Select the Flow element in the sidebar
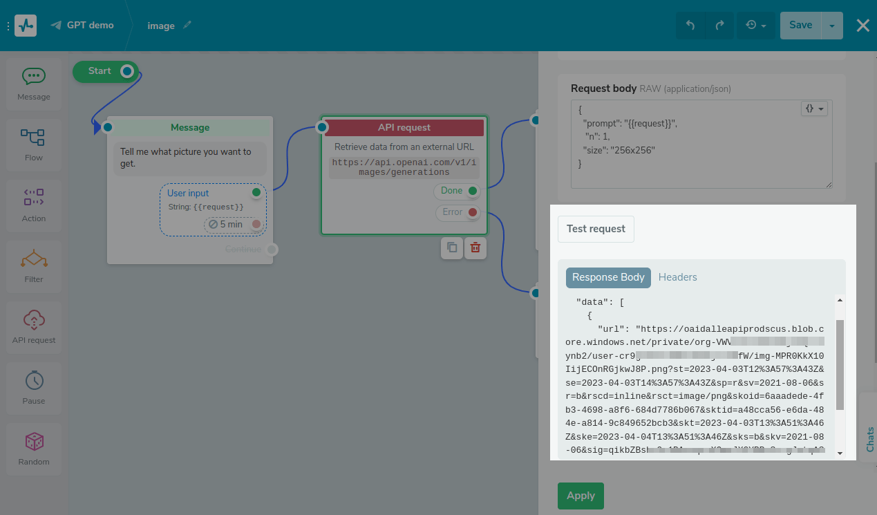The width and height of the screenshot is (877, 515). [33, 144]
